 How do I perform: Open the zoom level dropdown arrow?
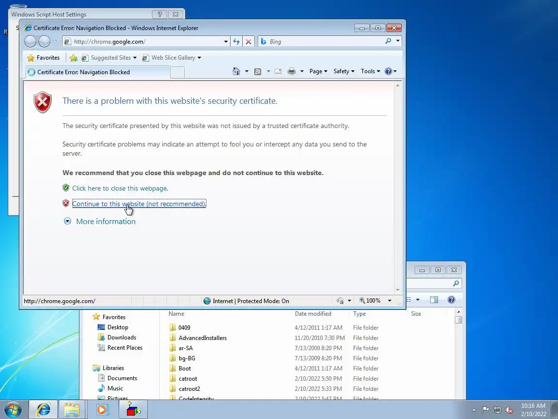389,301
